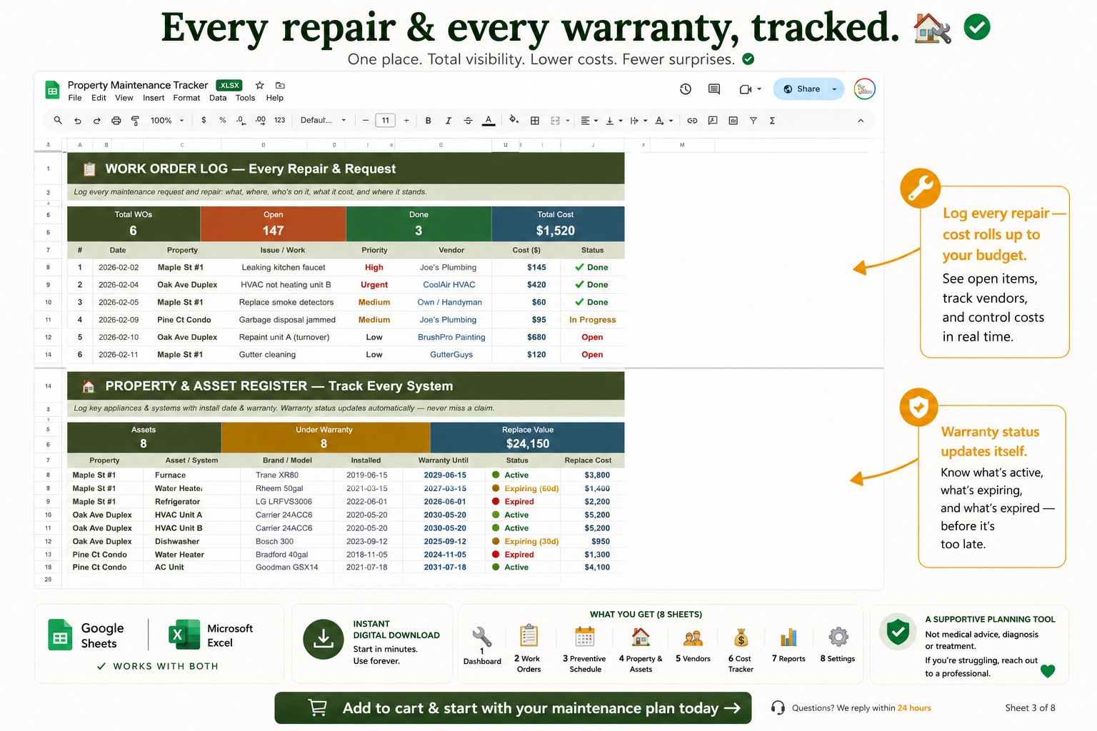Open the Edit menu
This screenshot has height=731, width=1097.
(x=99, y=98)
